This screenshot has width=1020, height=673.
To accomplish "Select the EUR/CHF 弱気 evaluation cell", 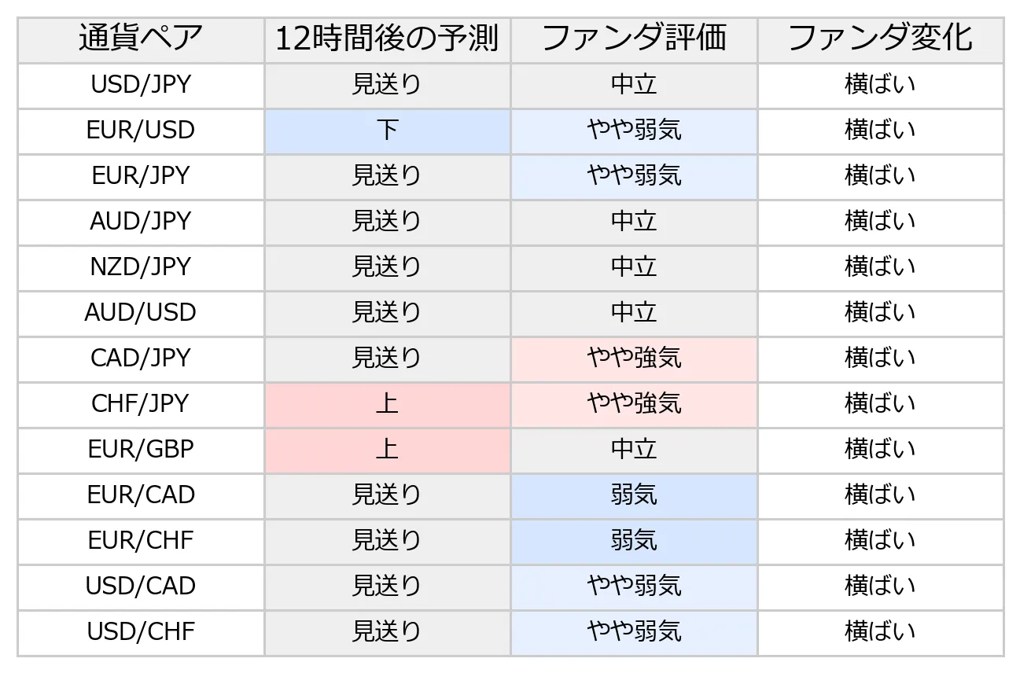I will 634,541.
